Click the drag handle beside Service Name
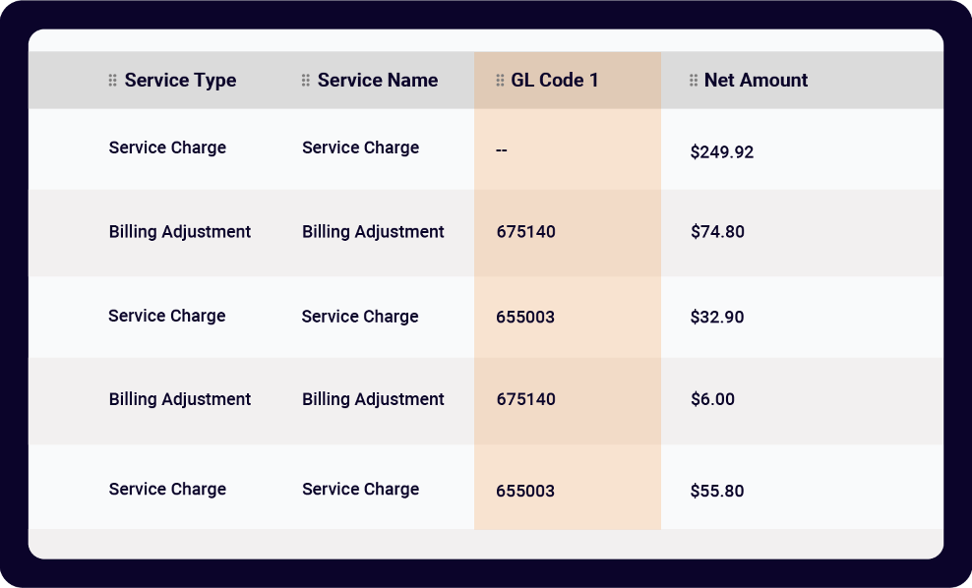This screenshot has height=588, width=972. click(306, 81)
